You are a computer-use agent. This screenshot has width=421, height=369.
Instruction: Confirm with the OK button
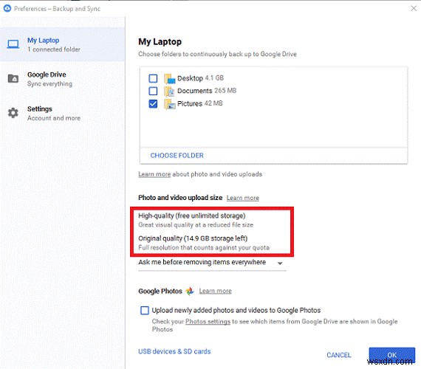[391, 355]
